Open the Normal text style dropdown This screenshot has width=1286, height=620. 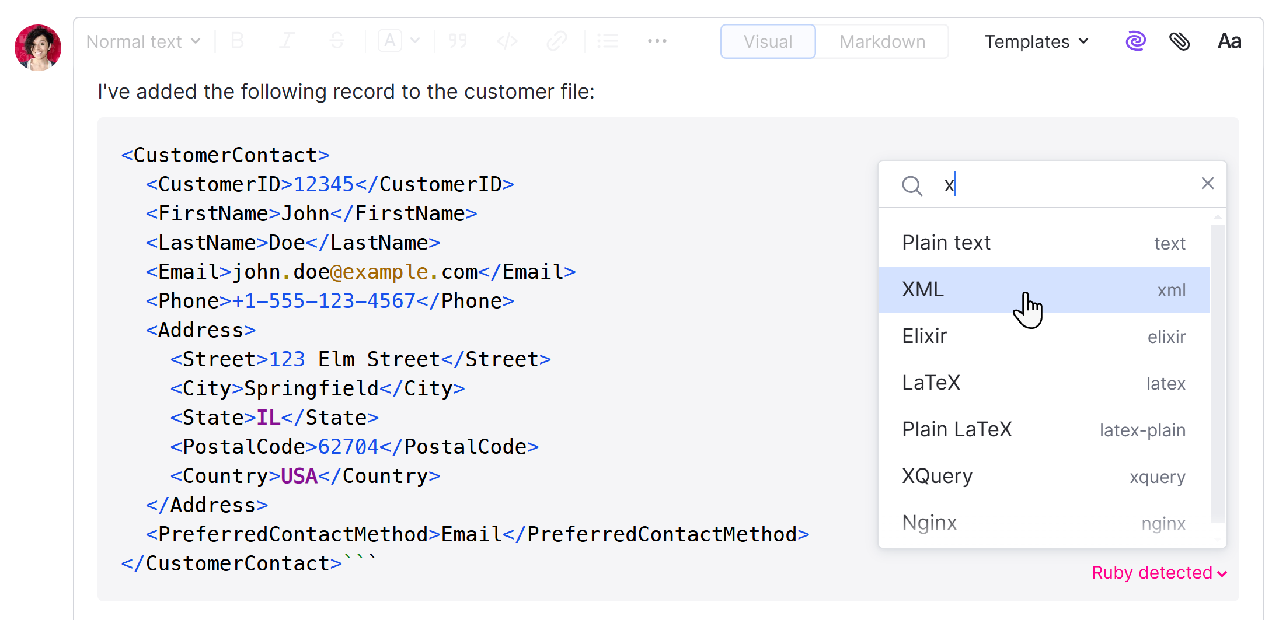click(x=142, y=41)
